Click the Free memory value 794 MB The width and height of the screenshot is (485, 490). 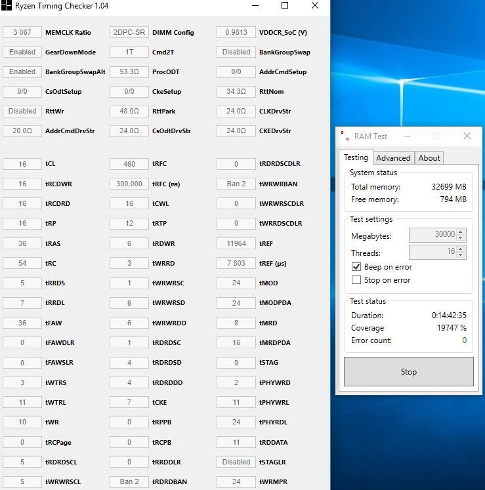453,199
